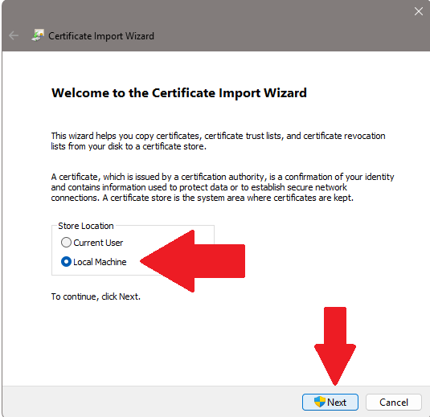
Task: Click the Certificate Import Wizard title text
Action: (101, 36)
